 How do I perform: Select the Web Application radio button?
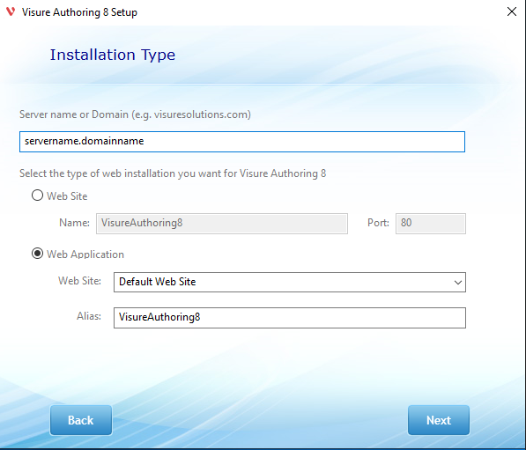[x=37, y=254]
